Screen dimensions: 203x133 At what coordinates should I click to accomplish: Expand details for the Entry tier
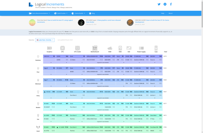click(103, 98)
